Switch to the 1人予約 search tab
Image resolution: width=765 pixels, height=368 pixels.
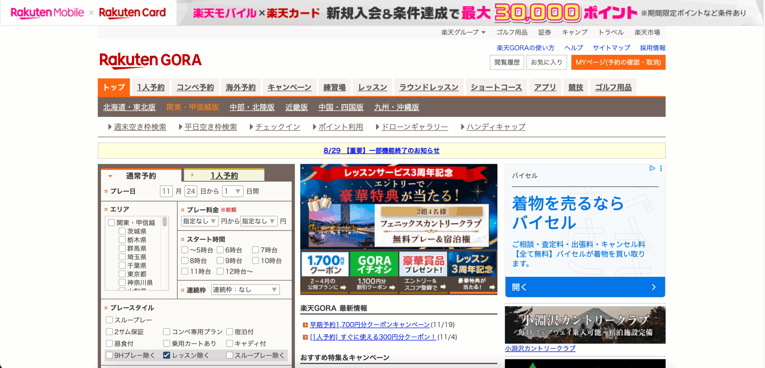[224, 175]
